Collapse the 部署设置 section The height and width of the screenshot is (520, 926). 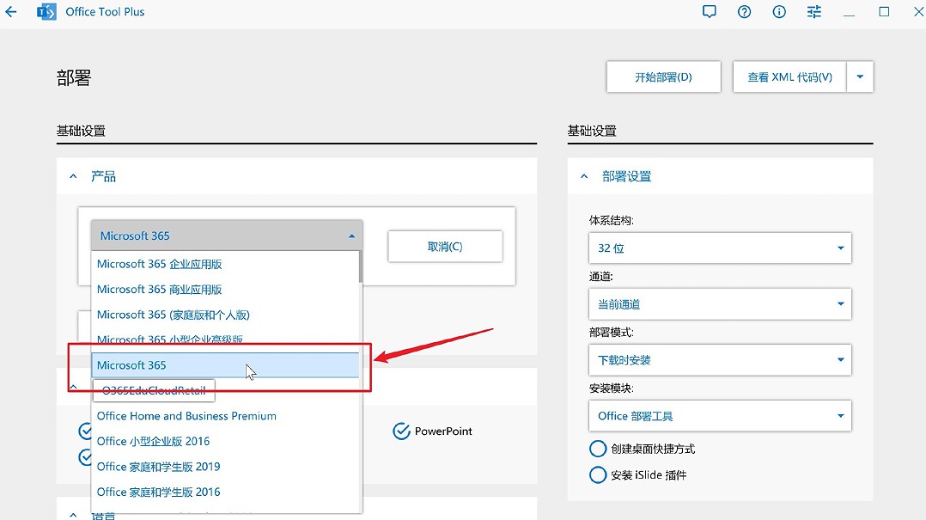(x=584, y=176)
